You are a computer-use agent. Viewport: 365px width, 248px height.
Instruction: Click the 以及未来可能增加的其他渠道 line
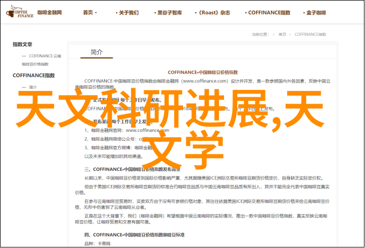[113, 157]
